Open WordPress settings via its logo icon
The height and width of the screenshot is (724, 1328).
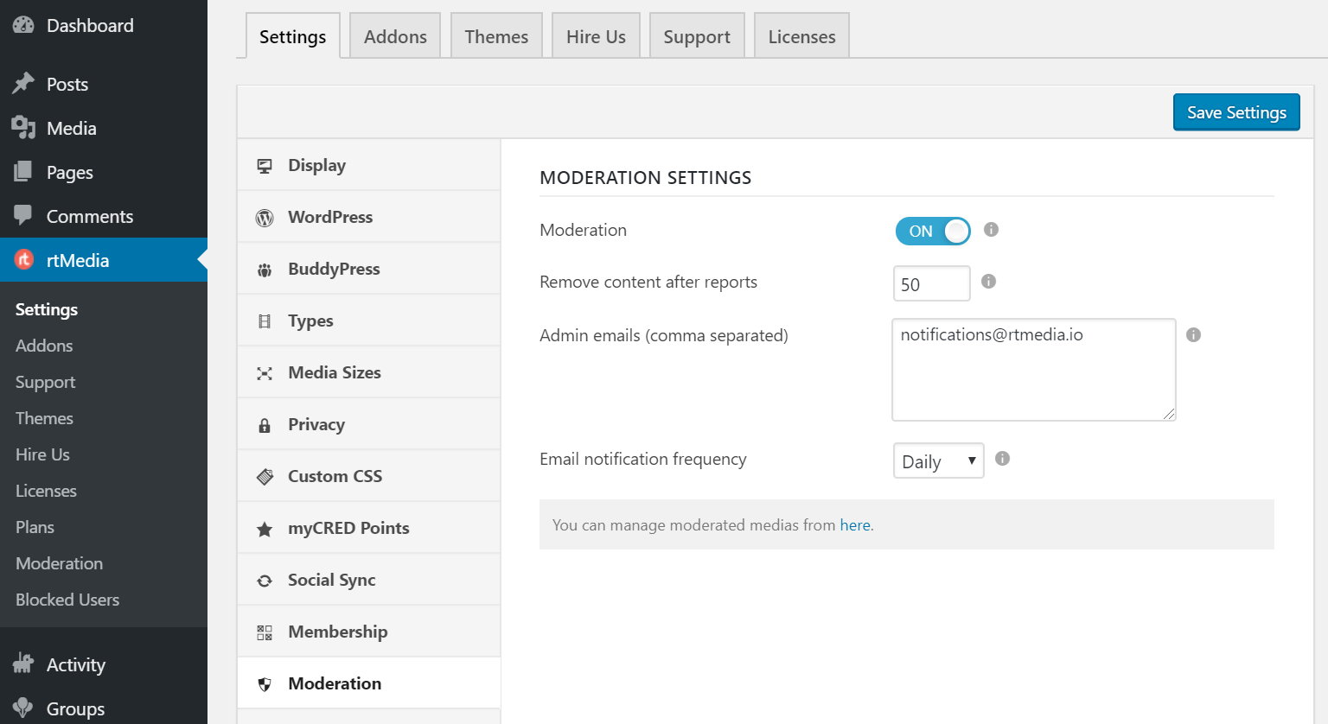(x=265, y=216)
